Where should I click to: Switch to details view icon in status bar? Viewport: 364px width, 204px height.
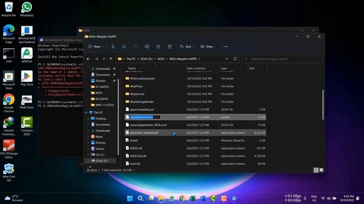point(316,170)
